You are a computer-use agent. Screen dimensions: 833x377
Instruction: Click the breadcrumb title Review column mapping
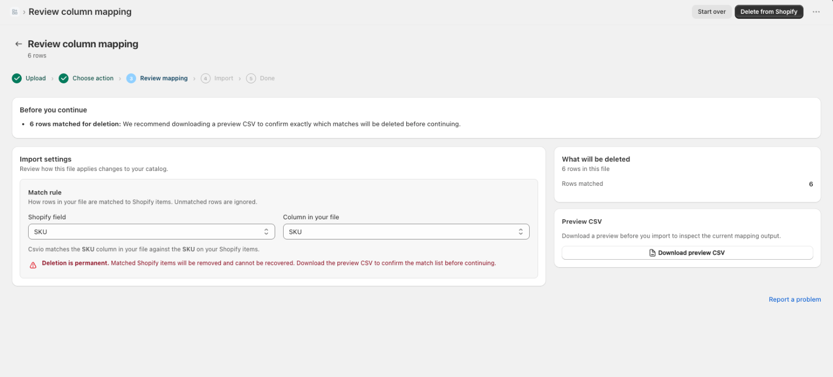click(80, 12)
